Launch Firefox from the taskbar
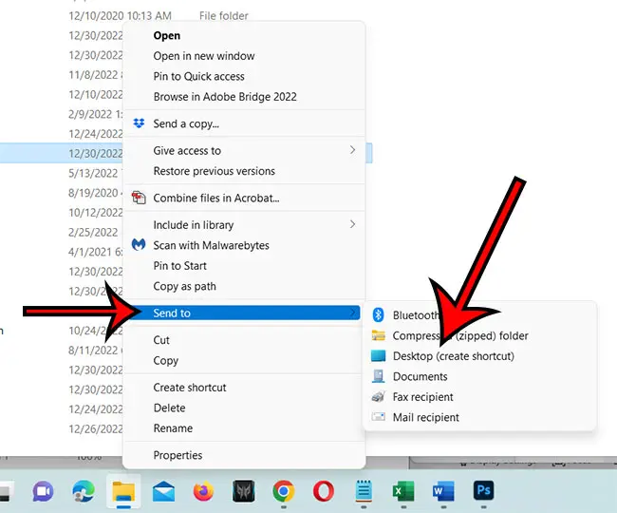617x513 pixels. (x=203, y=491)
